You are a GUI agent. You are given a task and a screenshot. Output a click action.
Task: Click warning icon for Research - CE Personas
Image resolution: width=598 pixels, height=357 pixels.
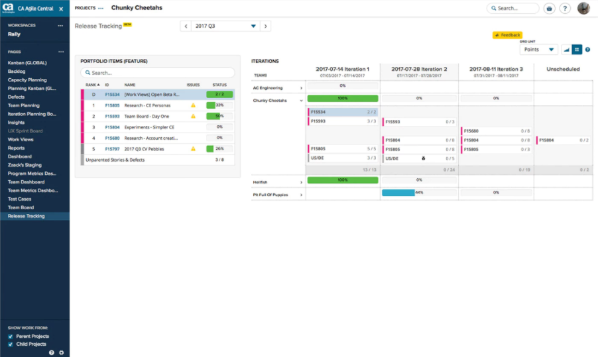194,105
